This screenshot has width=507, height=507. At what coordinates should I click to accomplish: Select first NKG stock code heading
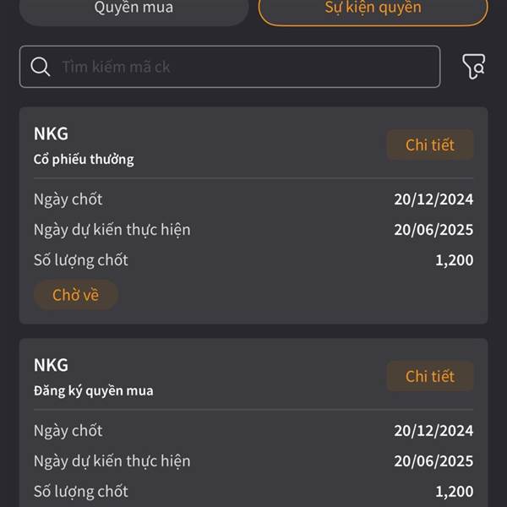(51, 134)
